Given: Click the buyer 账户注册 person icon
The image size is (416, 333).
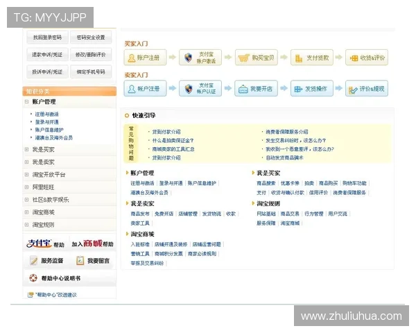Looking at the screenshot, I should pos(132,58).
